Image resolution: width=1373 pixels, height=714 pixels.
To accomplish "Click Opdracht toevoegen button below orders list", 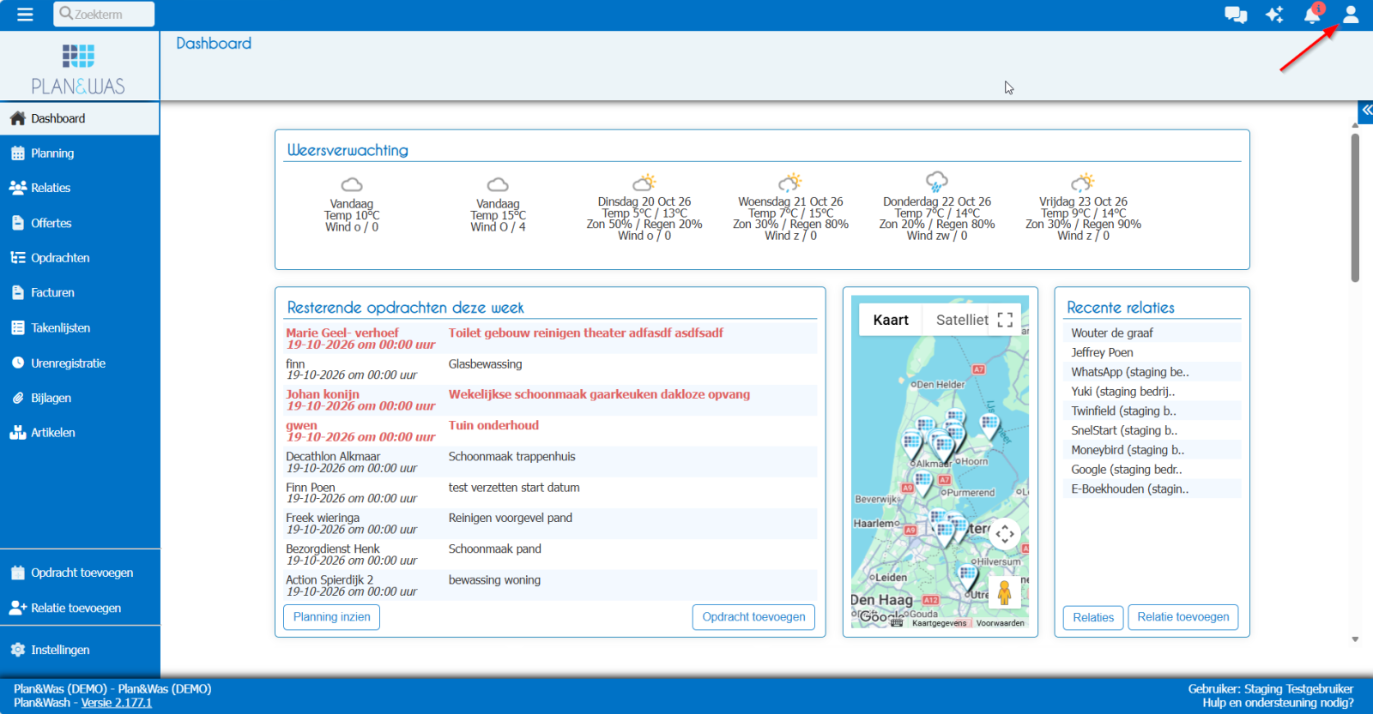I will (x=753, y=617).
